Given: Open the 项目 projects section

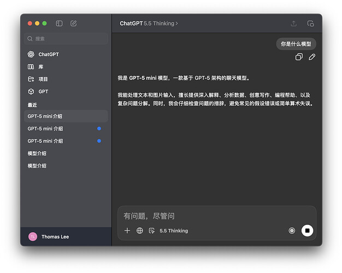Looking at the screenshot, I should 66,79.
